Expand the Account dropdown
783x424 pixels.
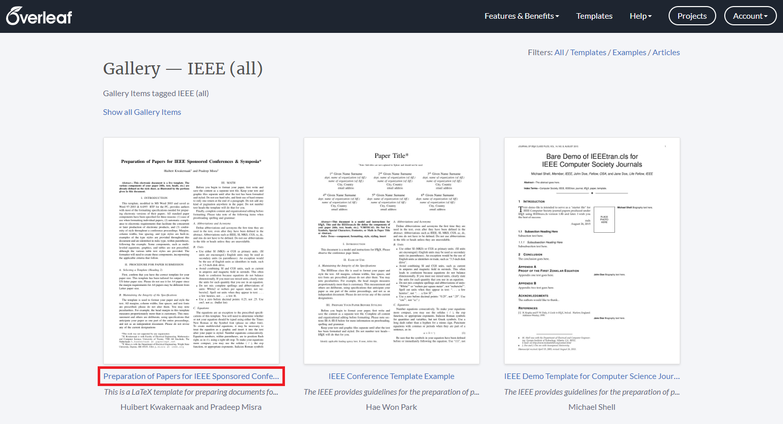[750, 16]
